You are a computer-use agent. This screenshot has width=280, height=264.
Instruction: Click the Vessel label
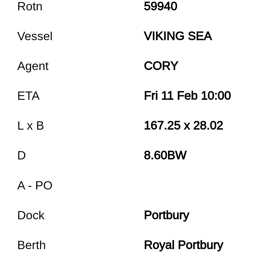click(35, 36)
